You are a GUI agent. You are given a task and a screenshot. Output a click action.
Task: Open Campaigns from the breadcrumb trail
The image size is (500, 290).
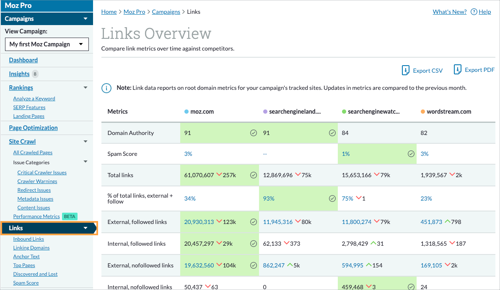(166, 12)
